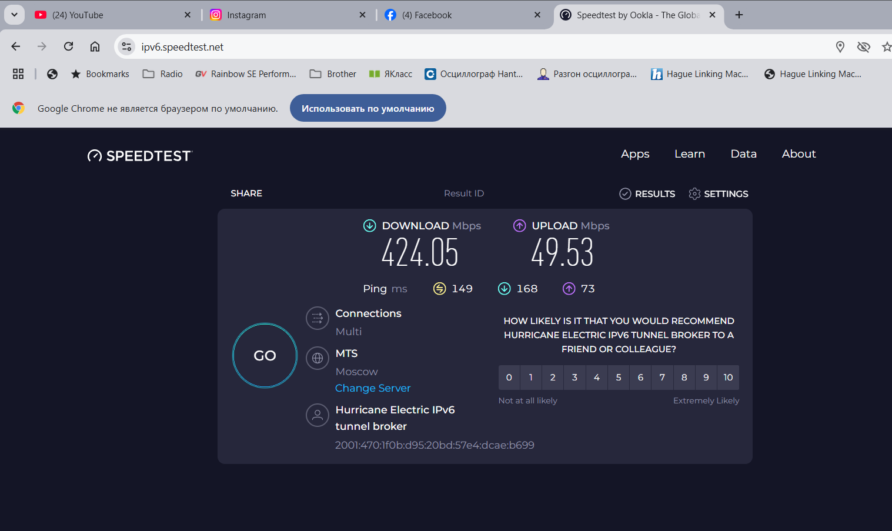Rate recommendation 10 on the scale

[x=728, y=378]
